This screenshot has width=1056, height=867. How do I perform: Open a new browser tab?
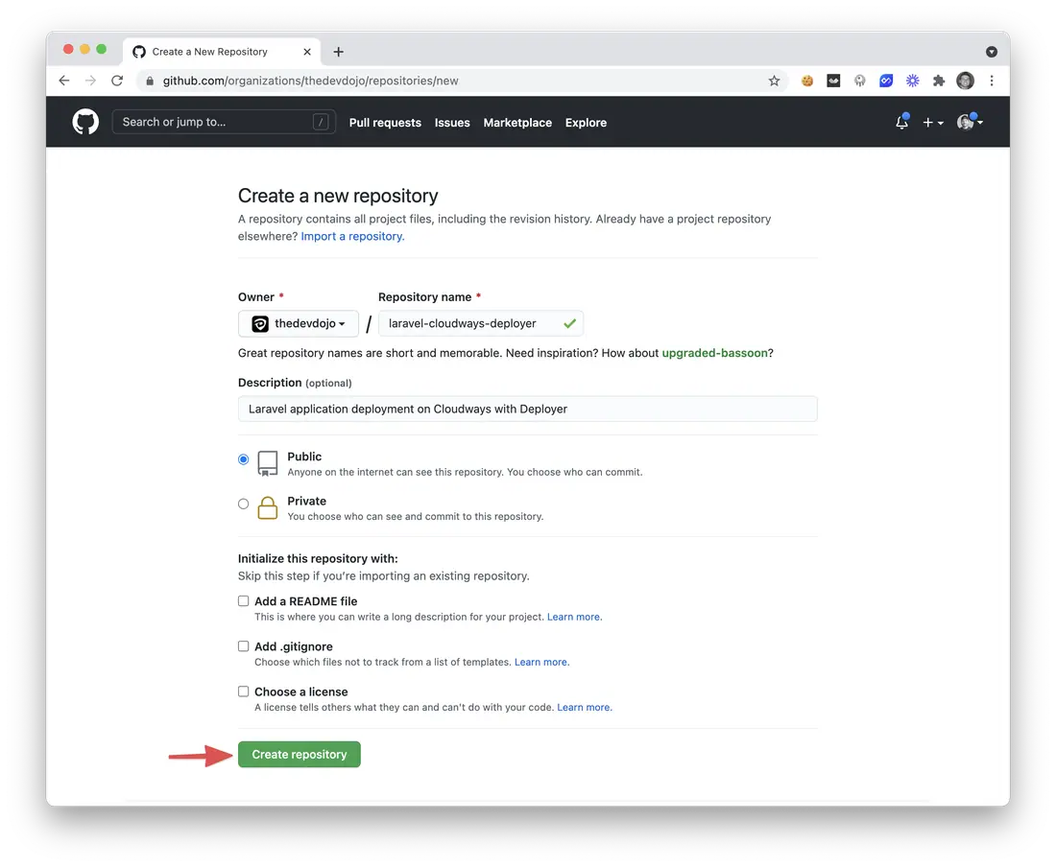click(x=338, y=52)
